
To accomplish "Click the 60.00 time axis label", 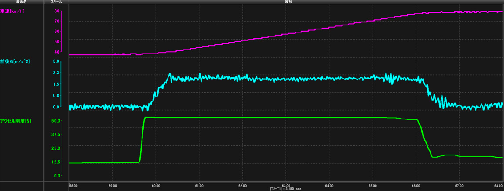I will pyautogui.click(x=156, y=186).
